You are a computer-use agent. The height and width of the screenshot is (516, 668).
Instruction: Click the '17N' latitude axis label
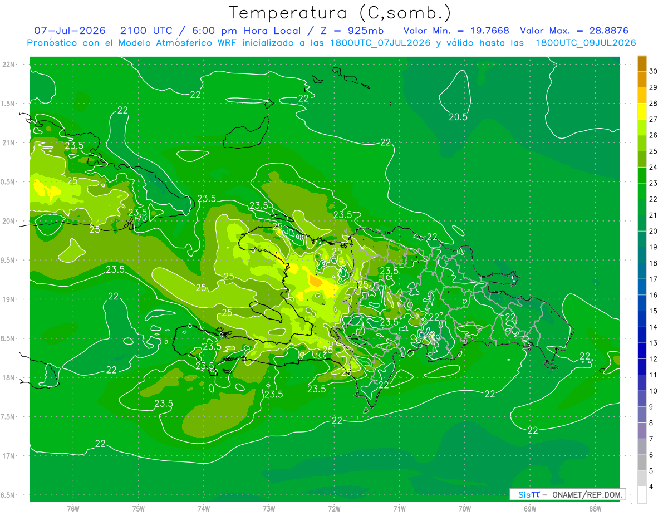(9, 456)
